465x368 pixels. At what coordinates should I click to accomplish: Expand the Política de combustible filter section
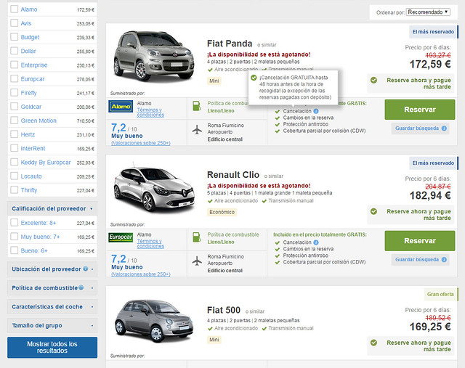(52, 287)
